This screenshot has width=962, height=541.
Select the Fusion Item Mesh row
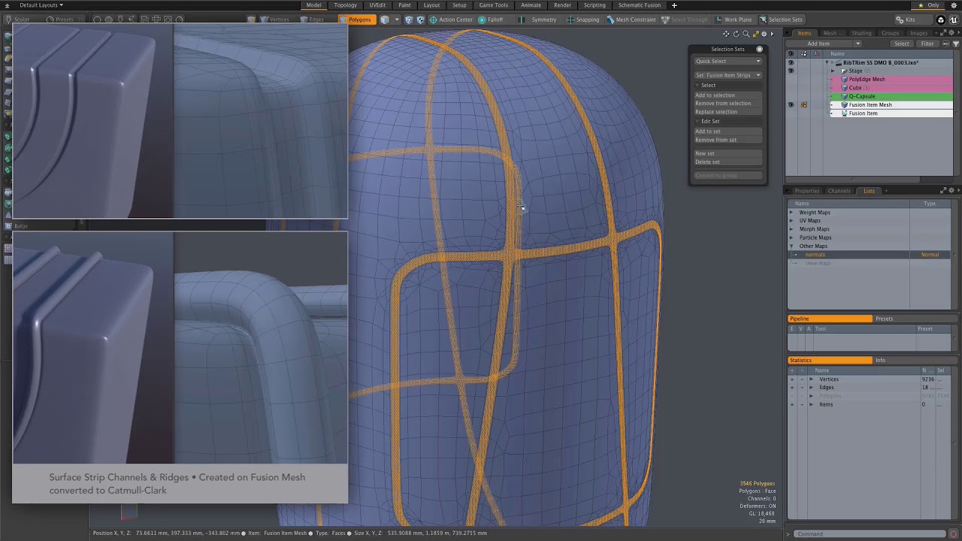(891, 105)
